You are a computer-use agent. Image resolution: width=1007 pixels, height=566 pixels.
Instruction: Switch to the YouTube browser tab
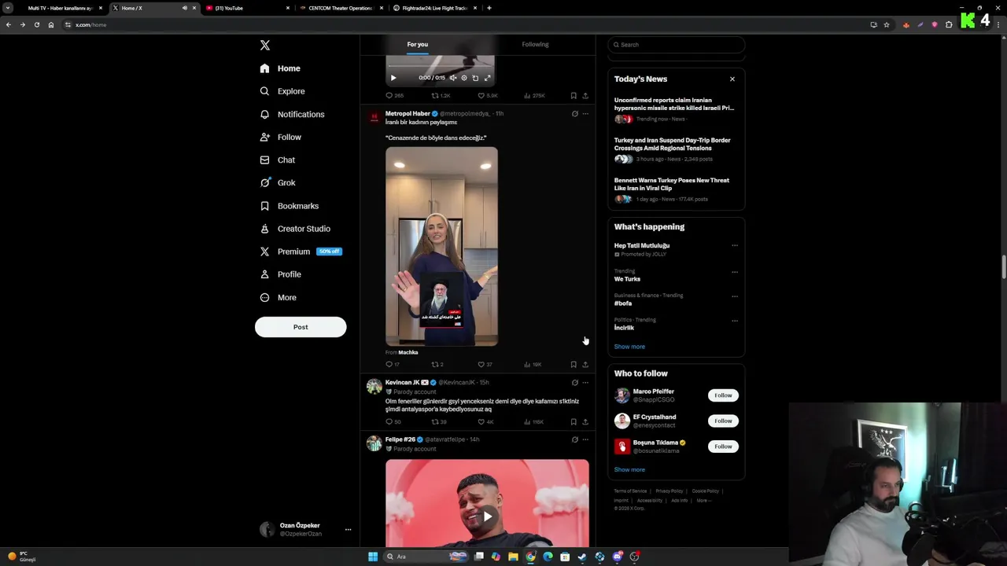tap(249, 8)
